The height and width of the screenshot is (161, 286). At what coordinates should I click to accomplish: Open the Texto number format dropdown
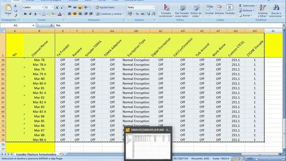pyautogui.click(x=154, y=8)
